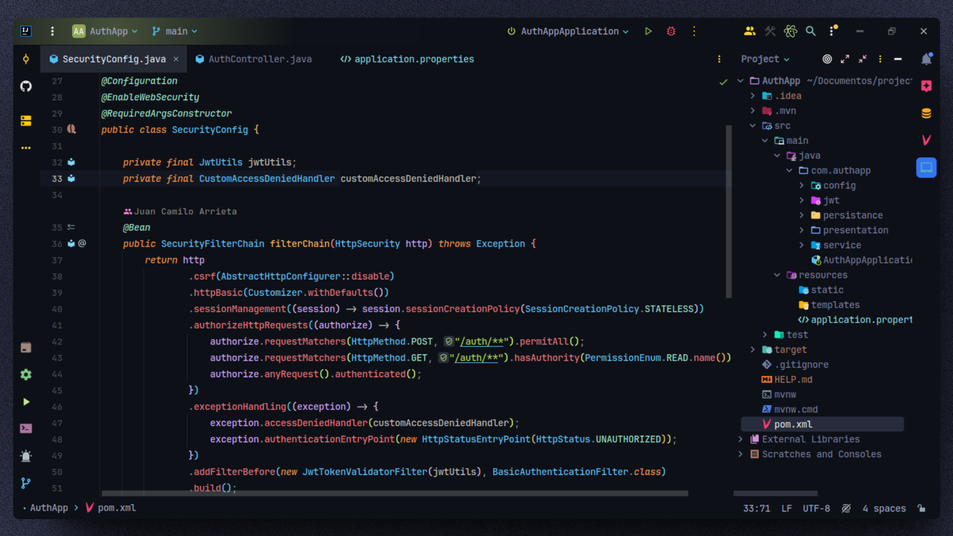Open UTF-8 encoding selector
Viewport: 953px width, 536px height.
point(817,508)
